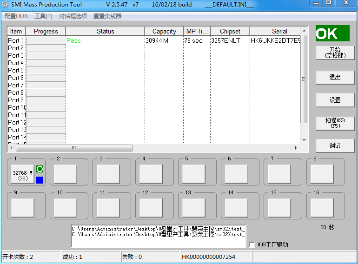Select the empty slot 15 button

click(279, 208)
